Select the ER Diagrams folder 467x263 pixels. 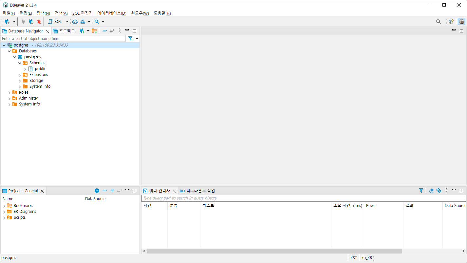tap(25, 212)
